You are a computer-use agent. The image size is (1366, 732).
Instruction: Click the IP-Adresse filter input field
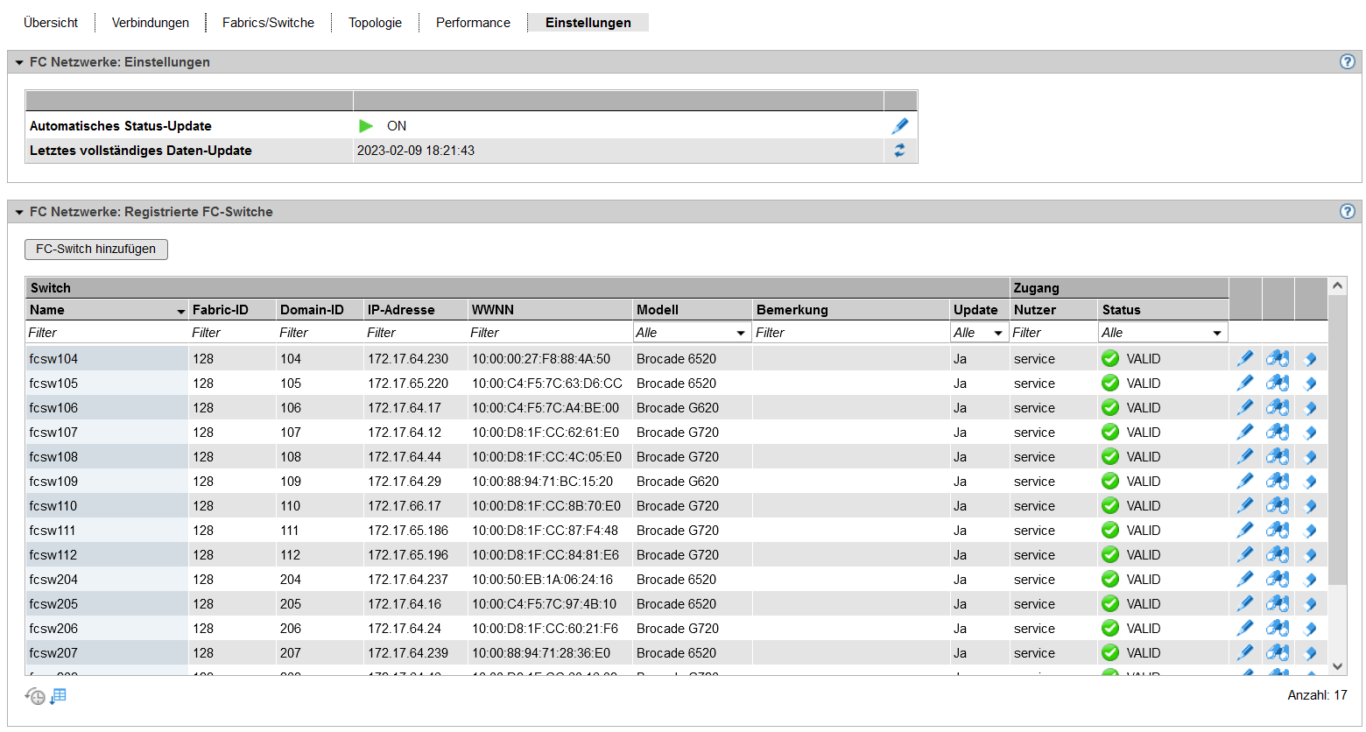(x=415, y=333)
